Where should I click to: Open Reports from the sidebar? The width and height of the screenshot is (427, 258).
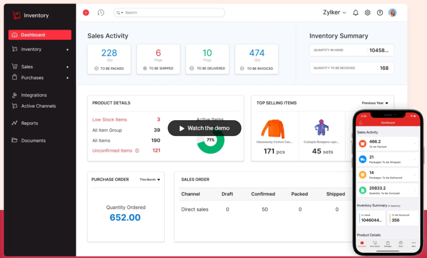[x=29, y=123]
